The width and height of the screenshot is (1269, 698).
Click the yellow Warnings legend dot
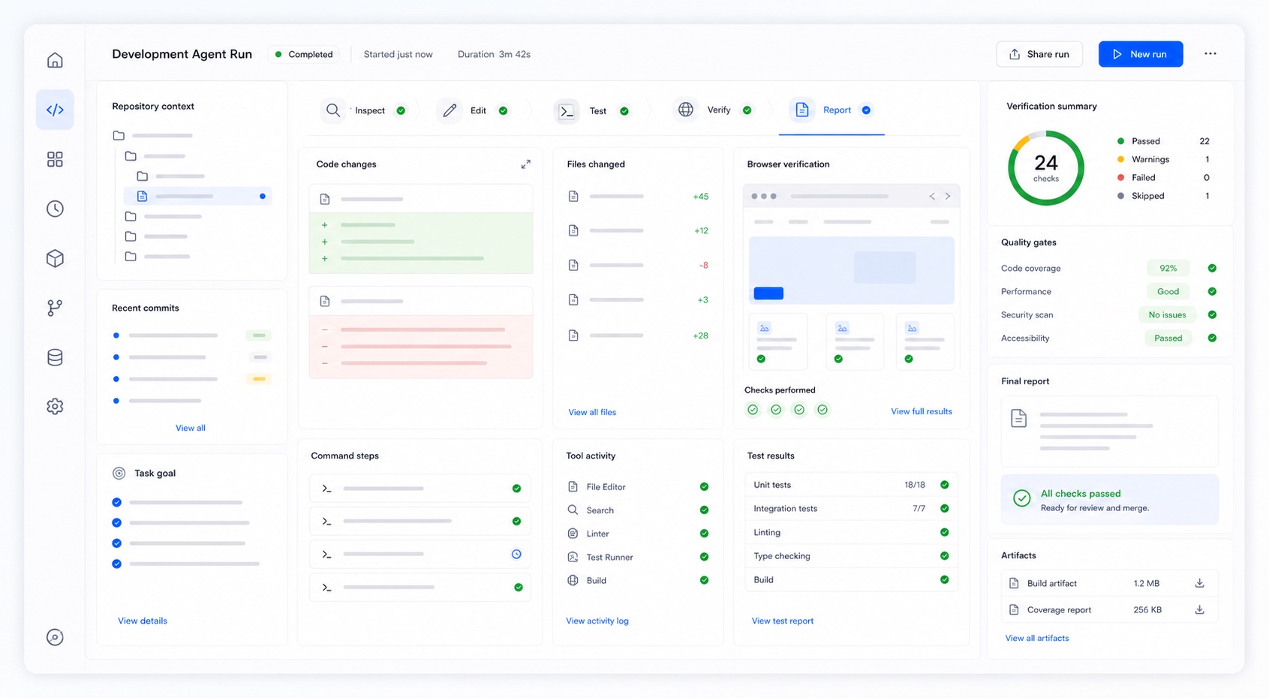(1120, 159)
